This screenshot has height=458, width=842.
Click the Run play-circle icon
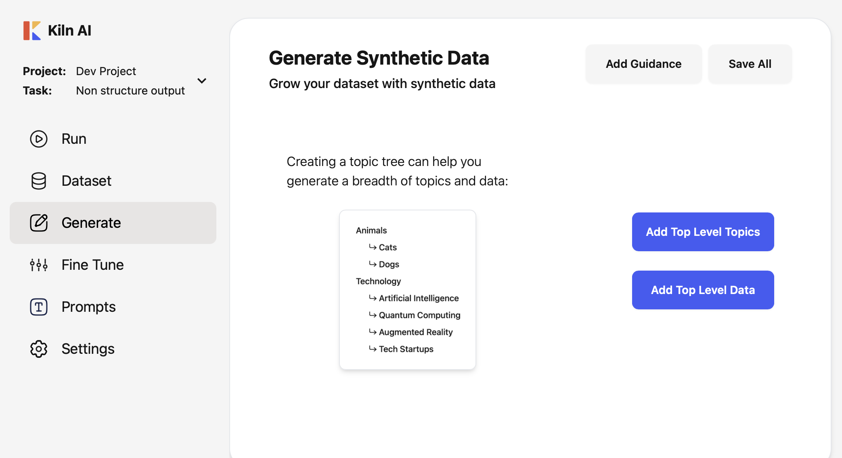pyautogui.click(x=39, y=139)
